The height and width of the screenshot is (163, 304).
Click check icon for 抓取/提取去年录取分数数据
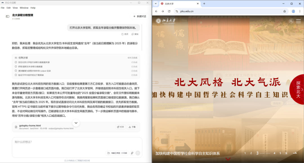[x=16, y=67]
